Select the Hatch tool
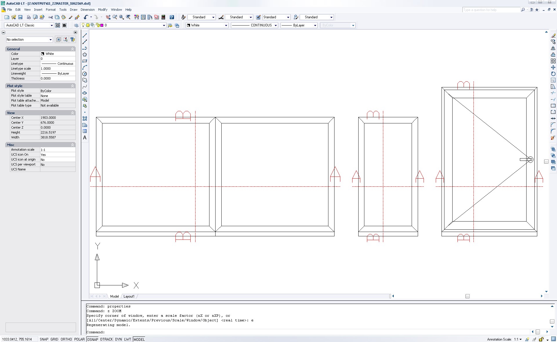557x342 pixels. (x=85, y=118)
